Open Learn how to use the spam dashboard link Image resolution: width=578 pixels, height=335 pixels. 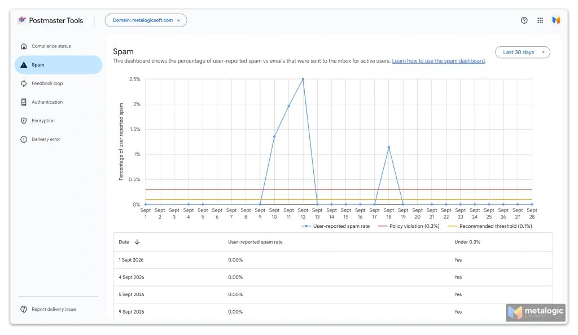tap(438, 61)
